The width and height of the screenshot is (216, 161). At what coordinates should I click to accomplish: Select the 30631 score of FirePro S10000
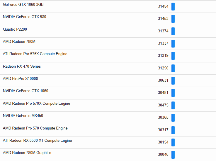tap(163, 80)
